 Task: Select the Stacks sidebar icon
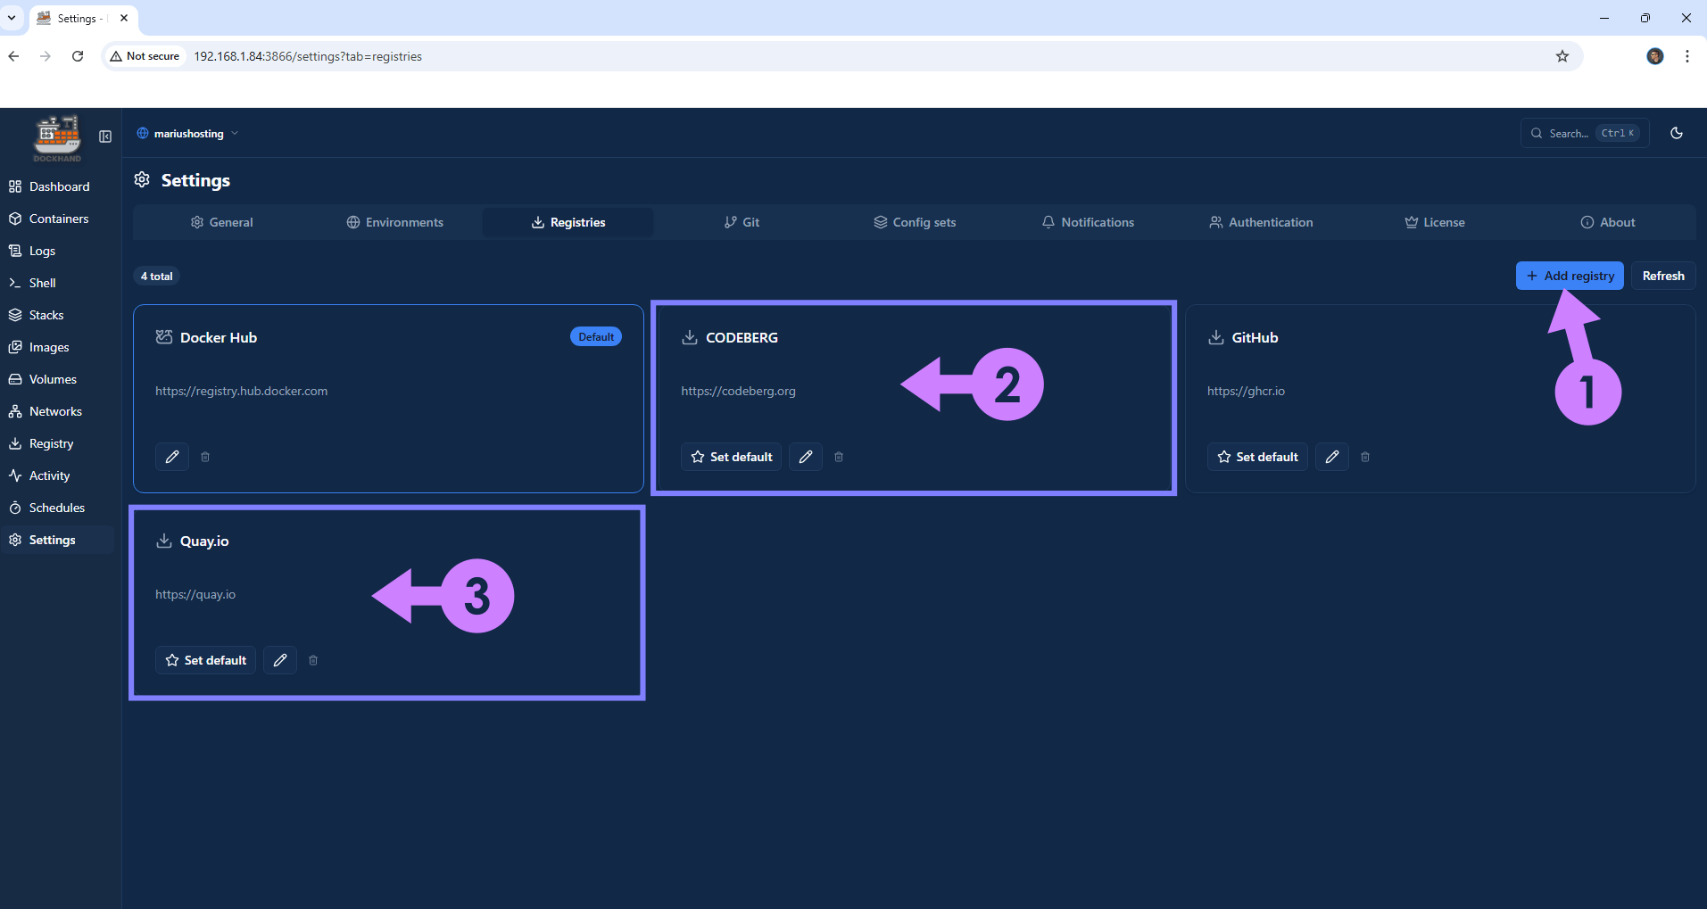pos(46,314)
